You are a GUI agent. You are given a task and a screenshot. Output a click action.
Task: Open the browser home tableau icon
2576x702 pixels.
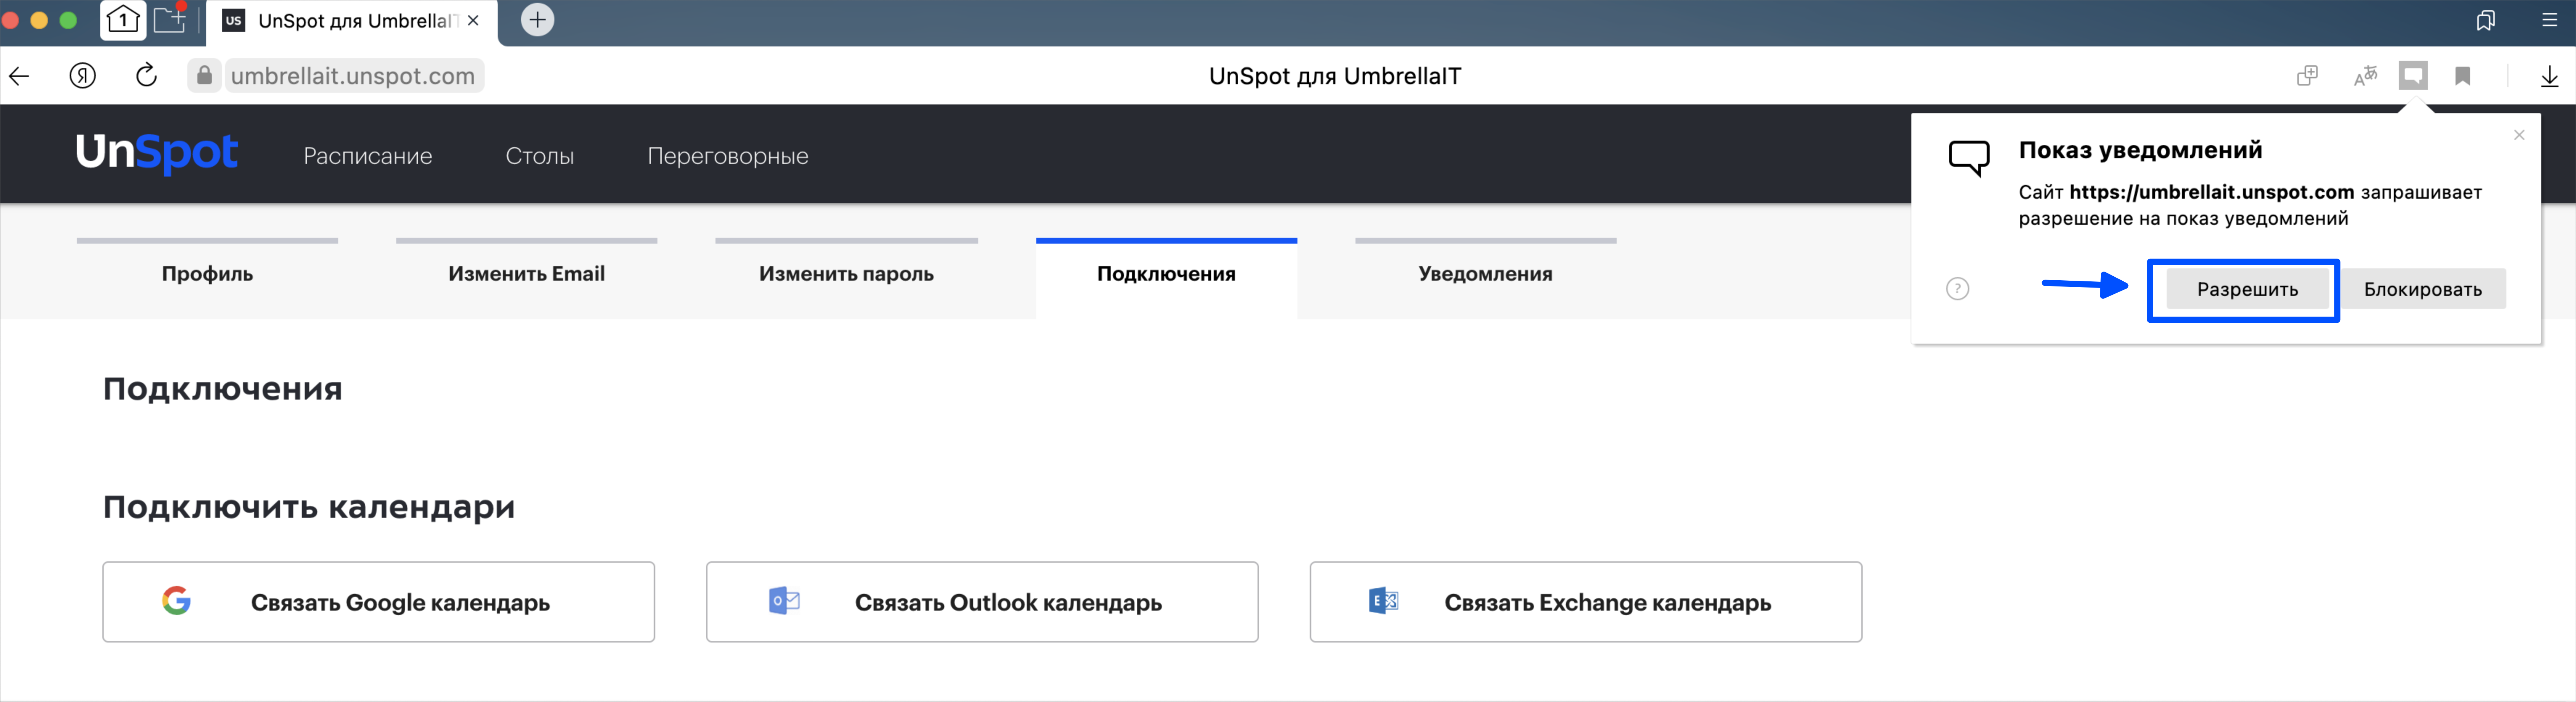click(x=123, y=20)
